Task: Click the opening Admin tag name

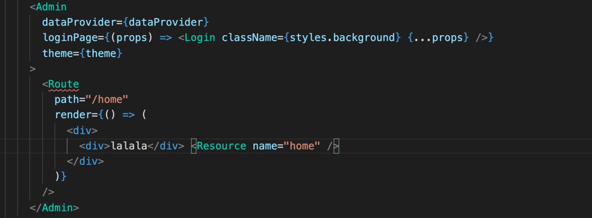Action: point(51,7)
